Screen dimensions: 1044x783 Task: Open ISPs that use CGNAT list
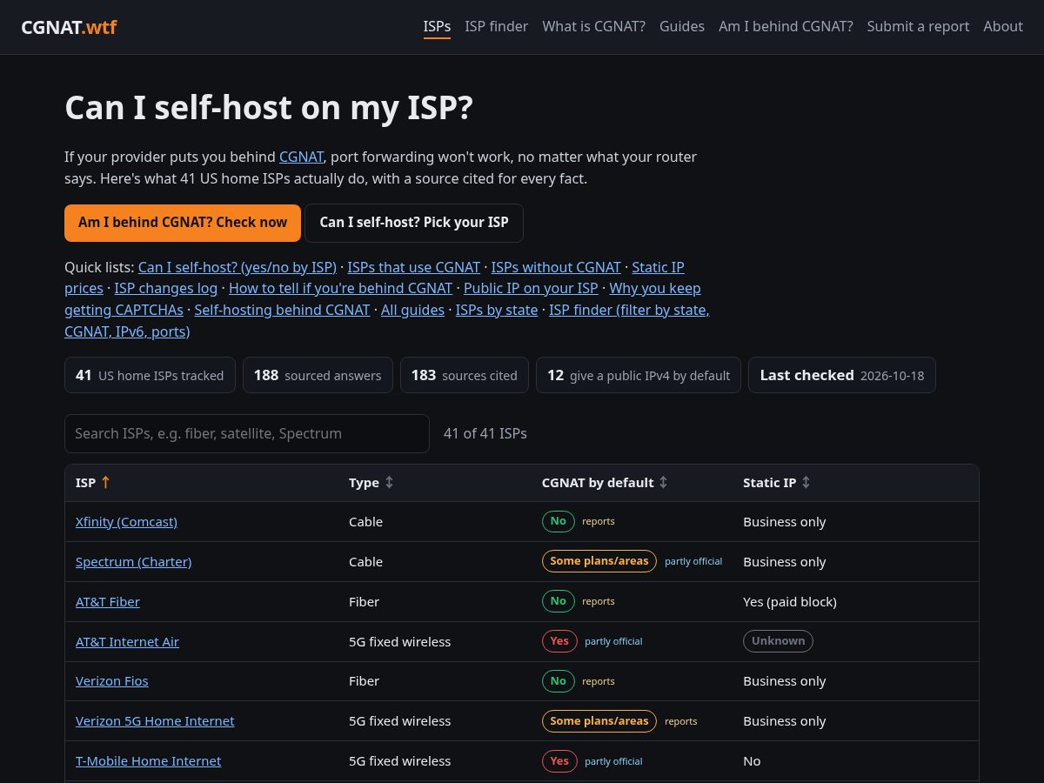click(414, 267)
